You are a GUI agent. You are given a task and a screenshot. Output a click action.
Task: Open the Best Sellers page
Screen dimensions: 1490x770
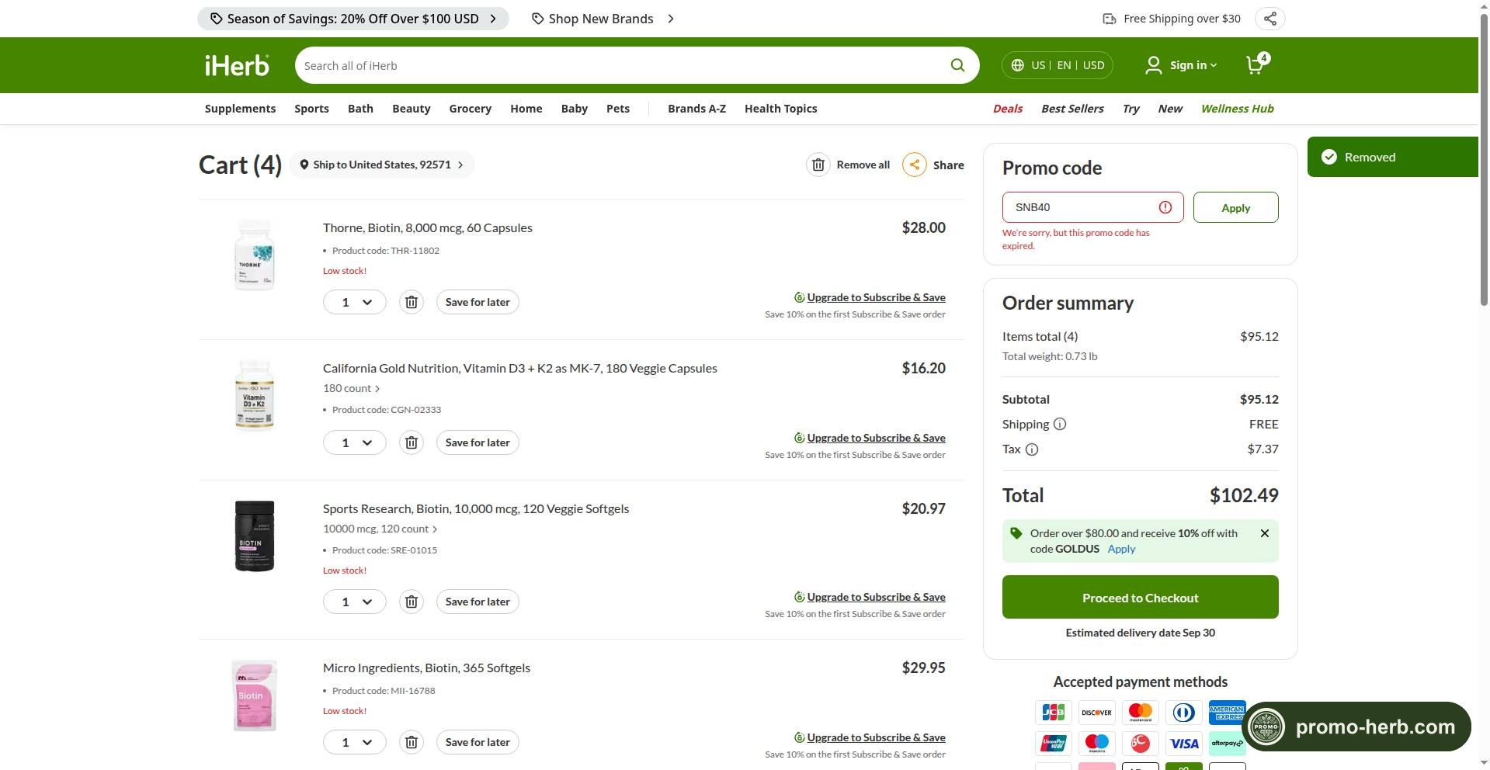(x=1072, y=109)
